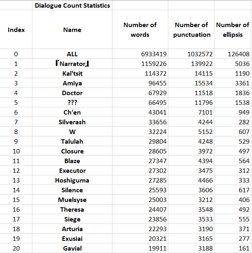Click the 'Number of ellipsis' header
This screenshot has width=252, height=253.
coord(233,30)
